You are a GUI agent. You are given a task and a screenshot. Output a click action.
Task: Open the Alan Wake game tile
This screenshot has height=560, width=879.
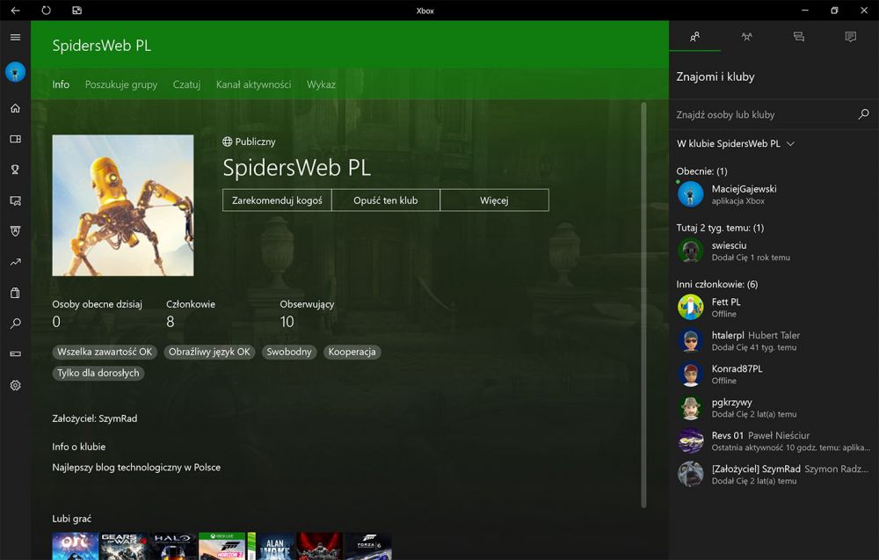[x=276, y=546]
